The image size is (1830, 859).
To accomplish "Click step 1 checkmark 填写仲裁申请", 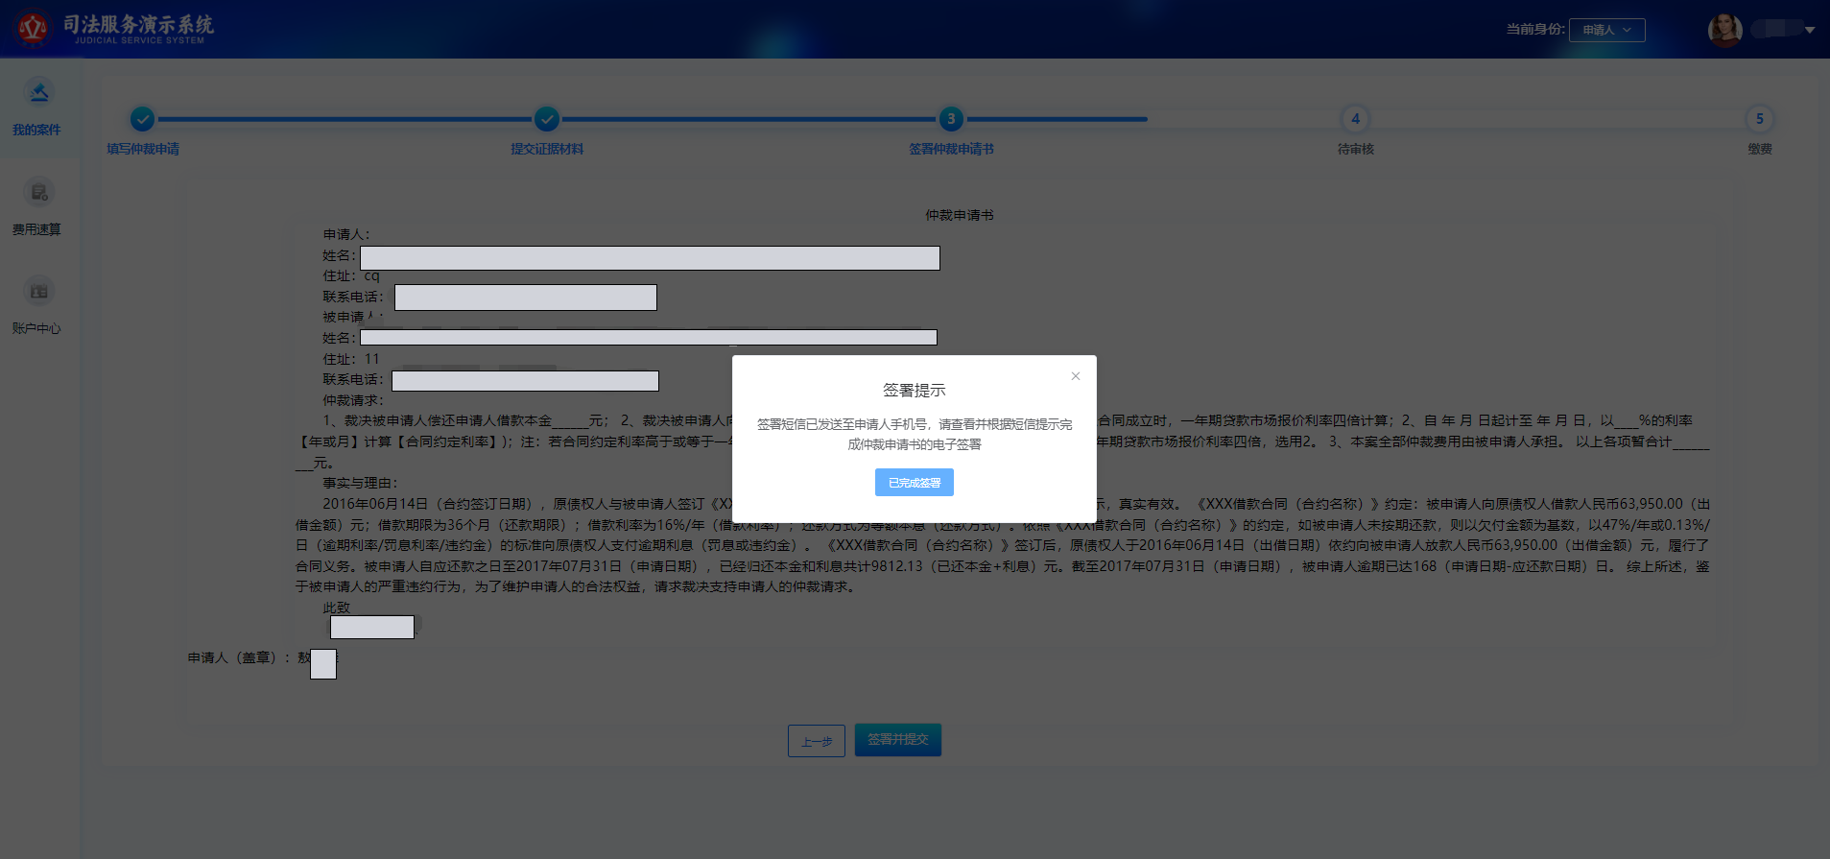I will click(x=142, y=119).
